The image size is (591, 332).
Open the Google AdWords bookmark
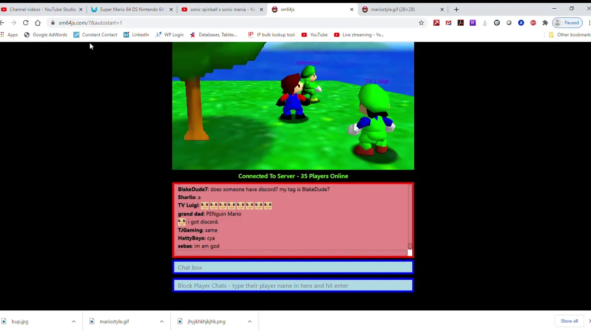click(45, 35)
